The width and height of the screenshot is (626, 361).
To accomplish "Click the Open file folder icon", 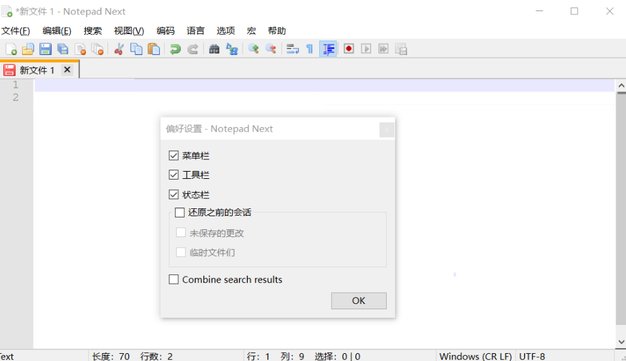I will tap(28, 49).
